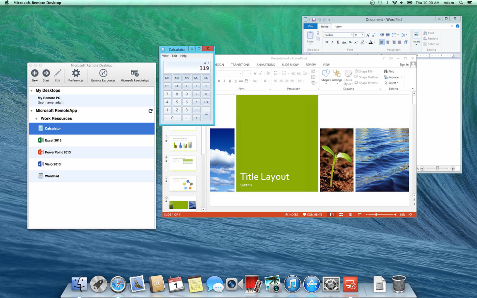Toggle Underline formatting in WordPad
Image resolution: width=477 pixels, height=298 pixels.
click(338, 42)
